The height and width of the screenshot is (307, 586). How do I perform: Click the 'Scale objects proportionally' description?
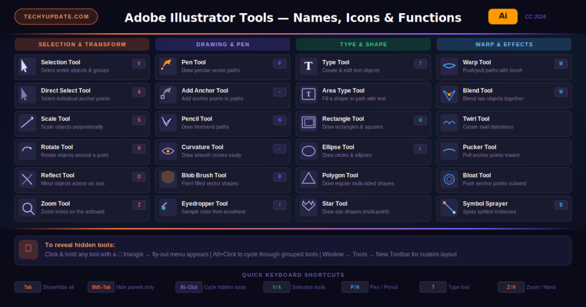click(x=72, y=127)
